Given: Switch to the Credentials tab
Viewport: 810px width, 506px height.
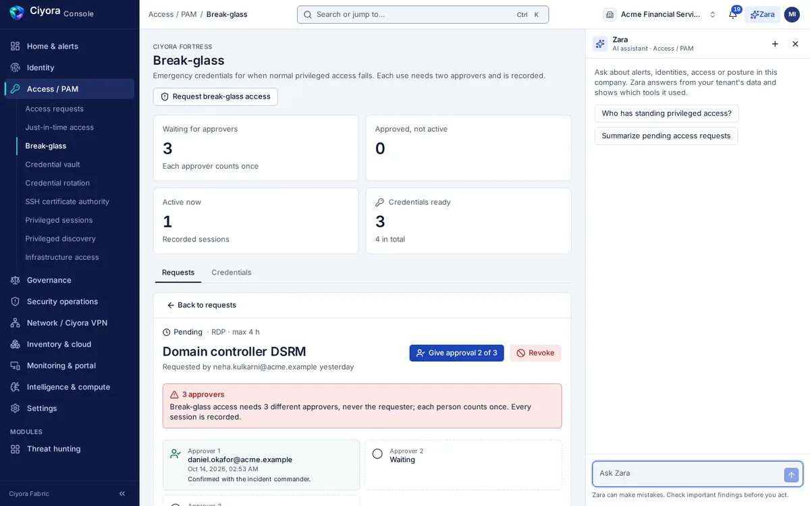Looking at the screenshot, I should [232, 273].
